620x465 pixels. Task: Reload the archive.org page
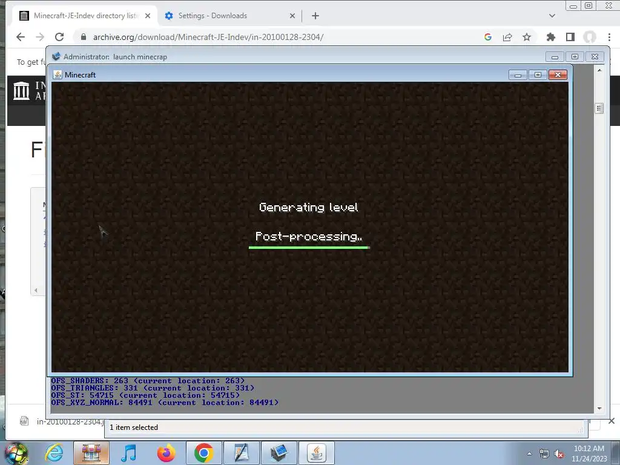[x=59, y=37]
